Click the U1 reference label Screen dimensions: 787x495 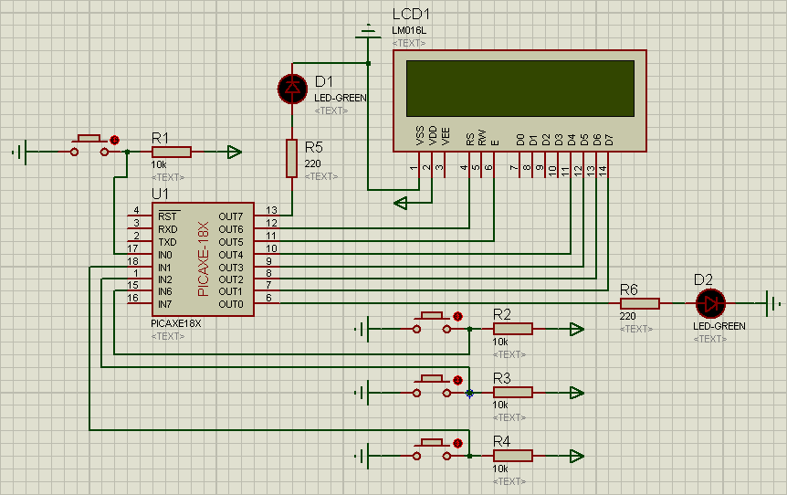click(160, 194)
